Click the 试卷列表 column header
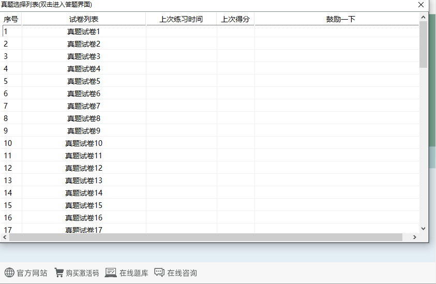This screenshot has height=284, width=436. (x=84, y=19)
